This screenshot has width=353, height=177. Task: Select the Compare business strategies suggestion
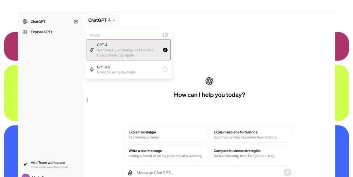pyautogui.click(x=251, y=153)
